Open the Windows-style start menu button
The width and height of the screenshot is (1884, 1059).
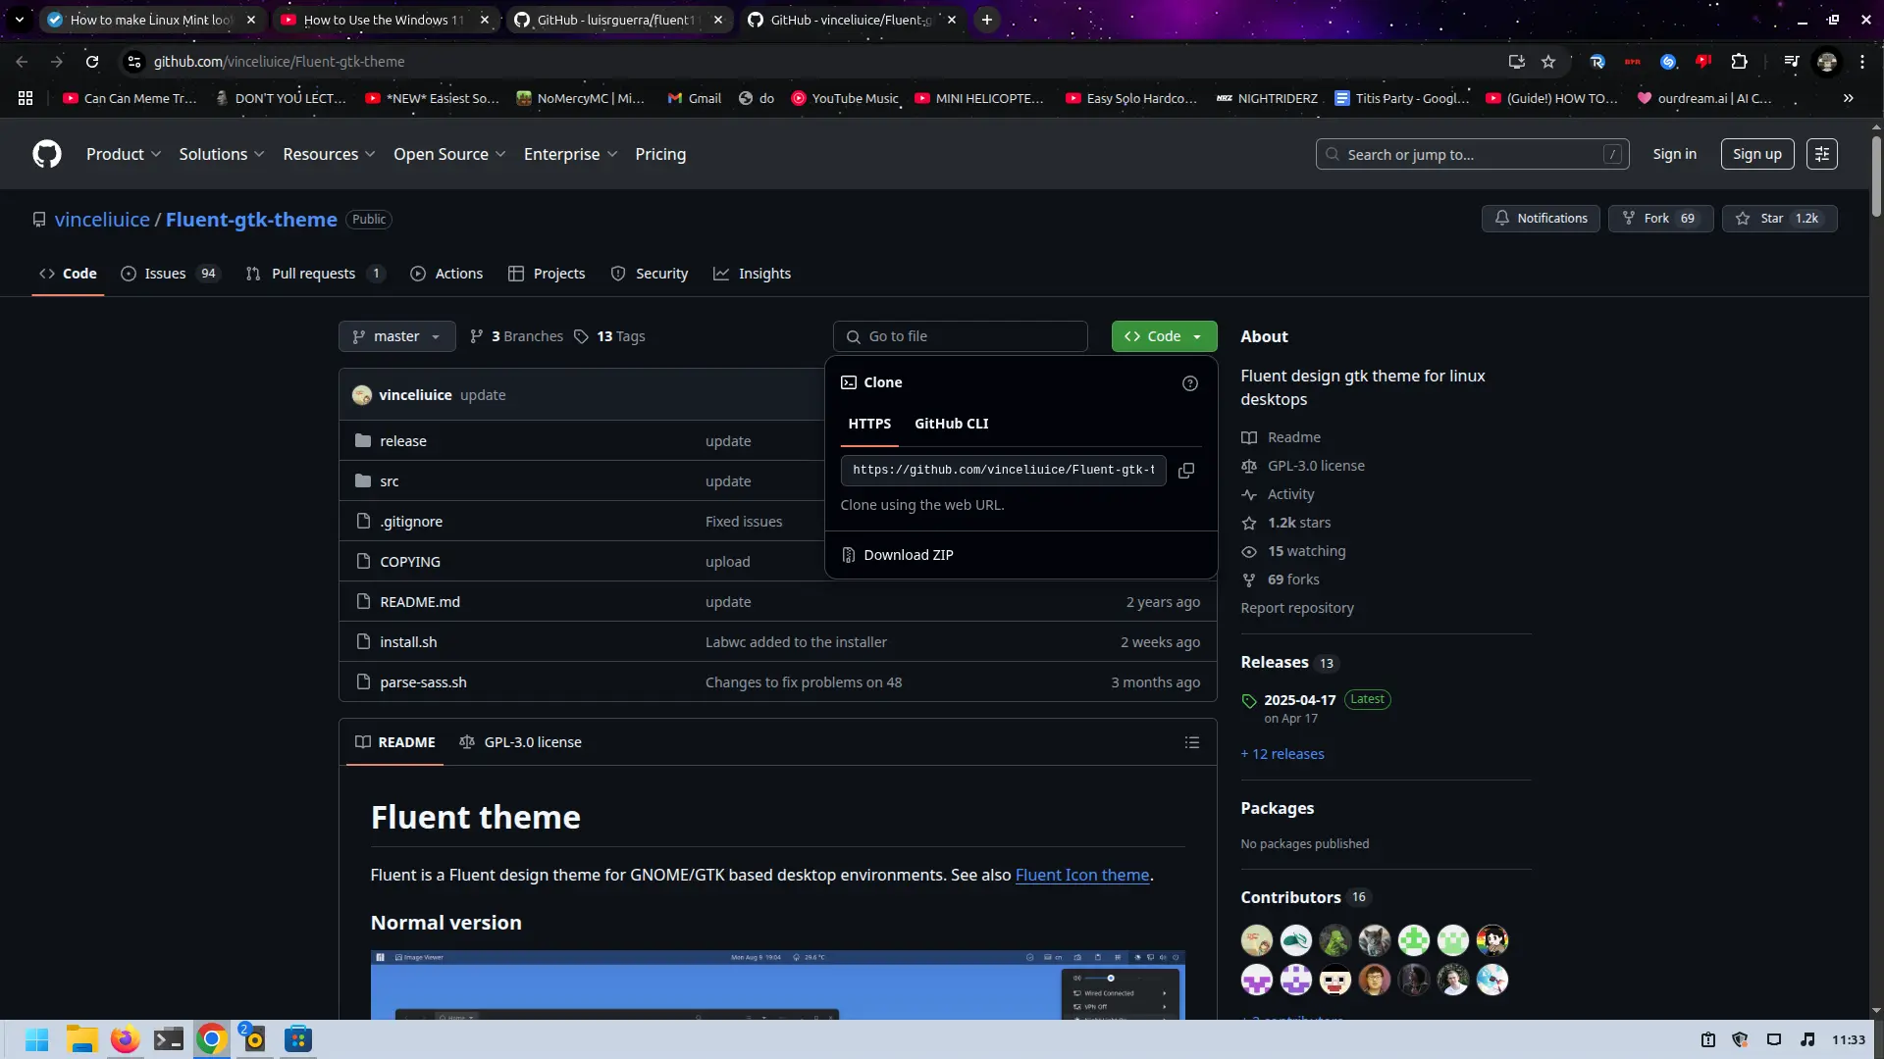37,1039
